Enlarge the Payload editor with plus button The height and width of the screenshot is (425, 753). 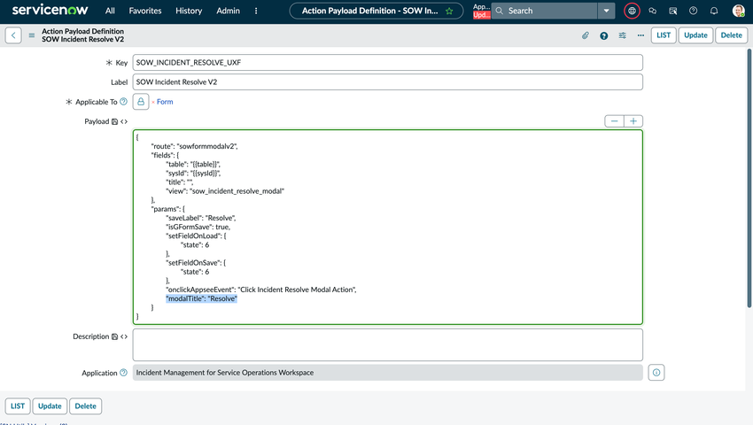coord(633,121)
